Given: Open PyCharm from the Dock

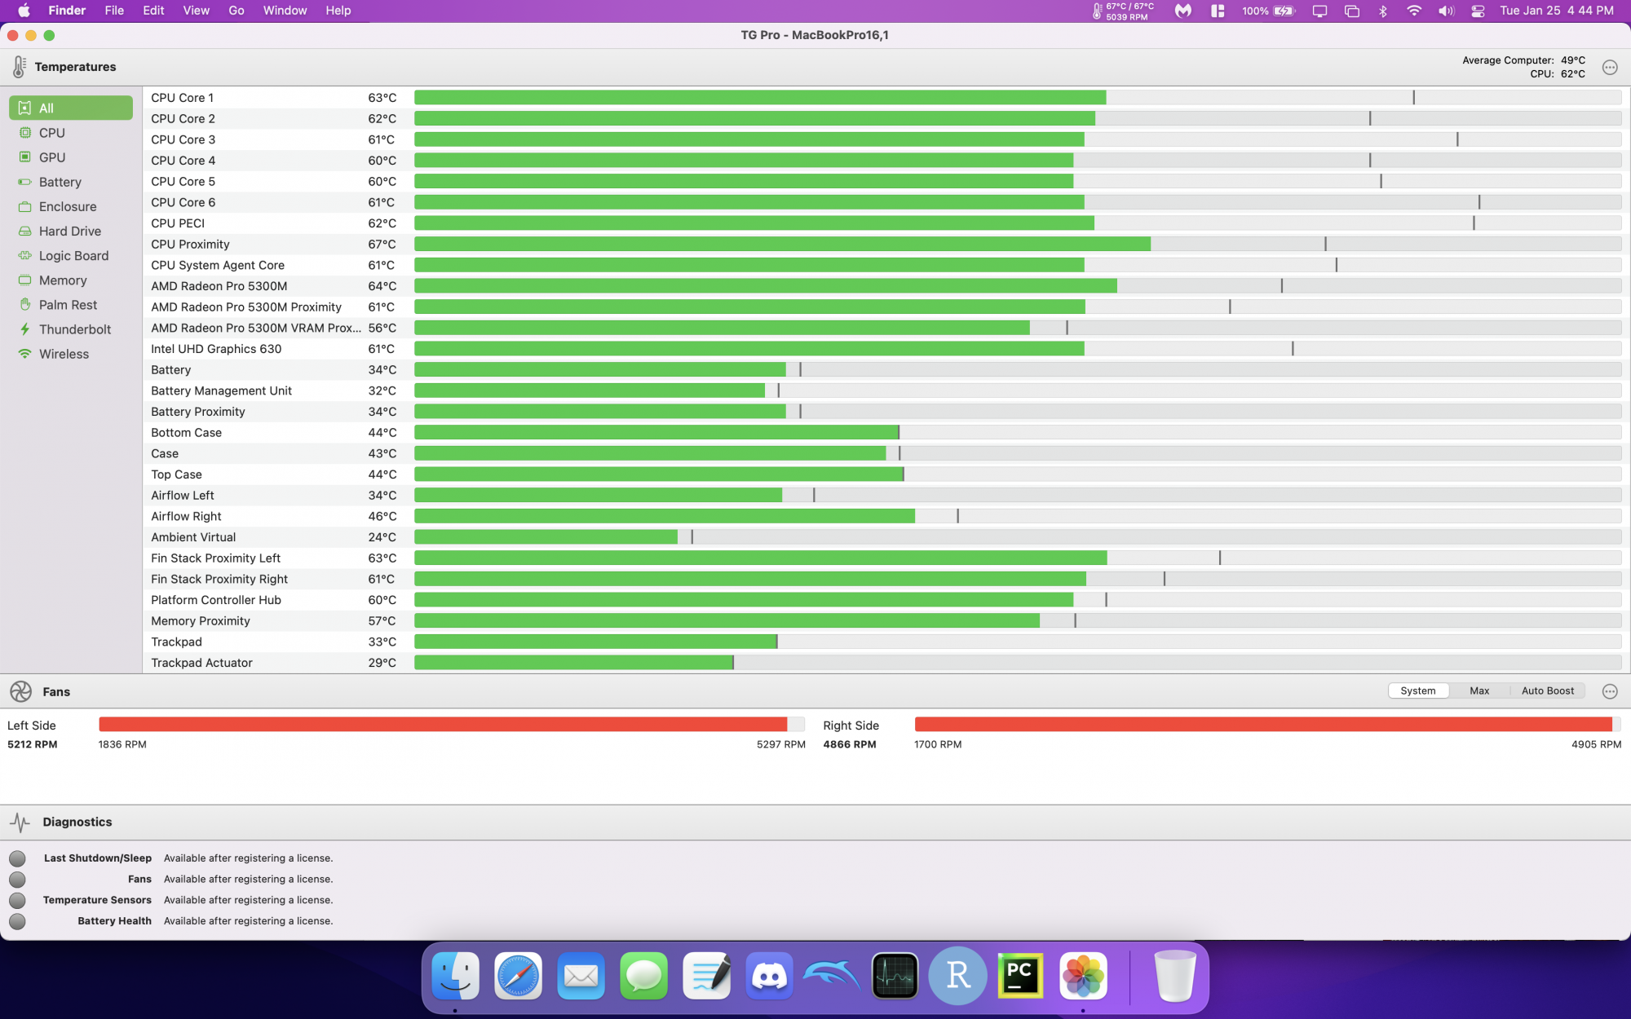Looking at the screenshot, I should 1020,976.
